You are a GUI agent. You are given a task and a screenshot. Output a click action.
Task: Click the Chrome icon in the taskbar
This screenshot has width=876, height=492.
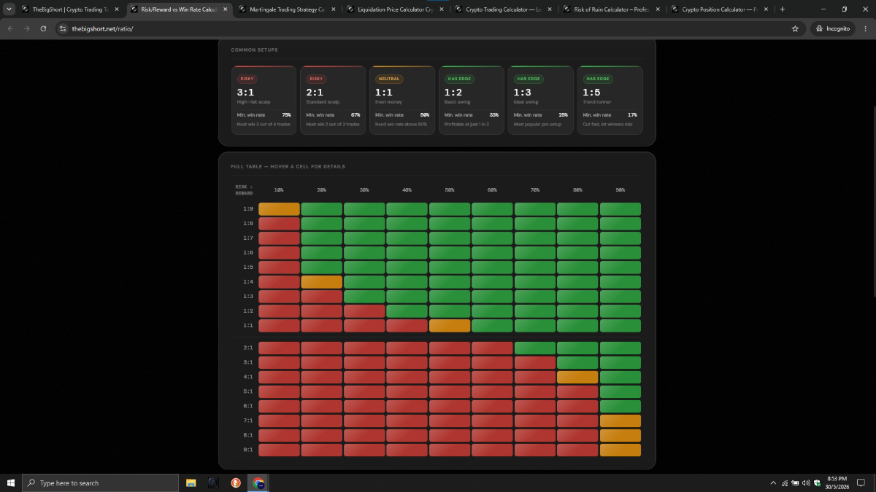258,483
